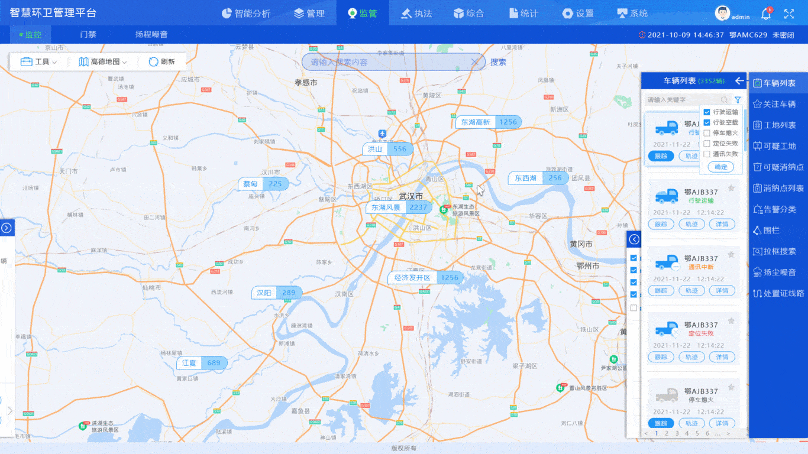Select the 洪山 556 map cluster
Viewport: 808px width, 454px height.
click(x=388, y=149)
